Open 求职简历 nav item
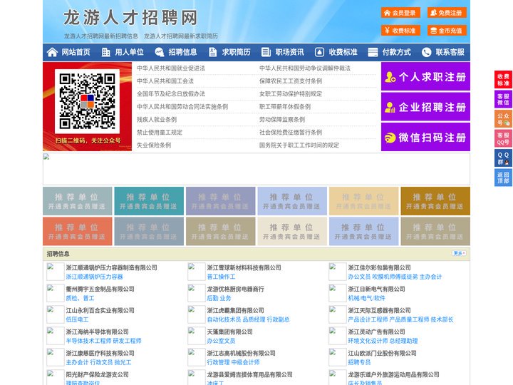The image size is (513, 385). [x=237, y=52]
